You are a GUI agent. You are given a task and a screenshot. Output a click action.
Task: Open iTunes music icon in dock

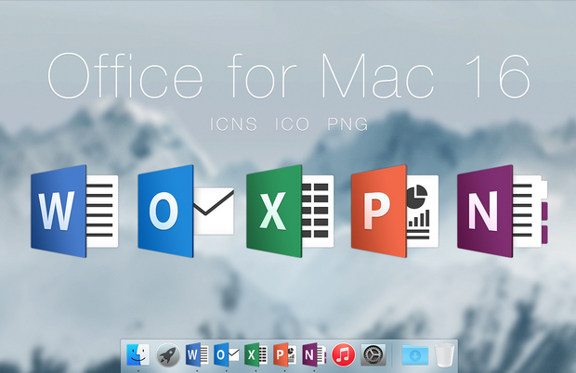click(x=343, y=355)
